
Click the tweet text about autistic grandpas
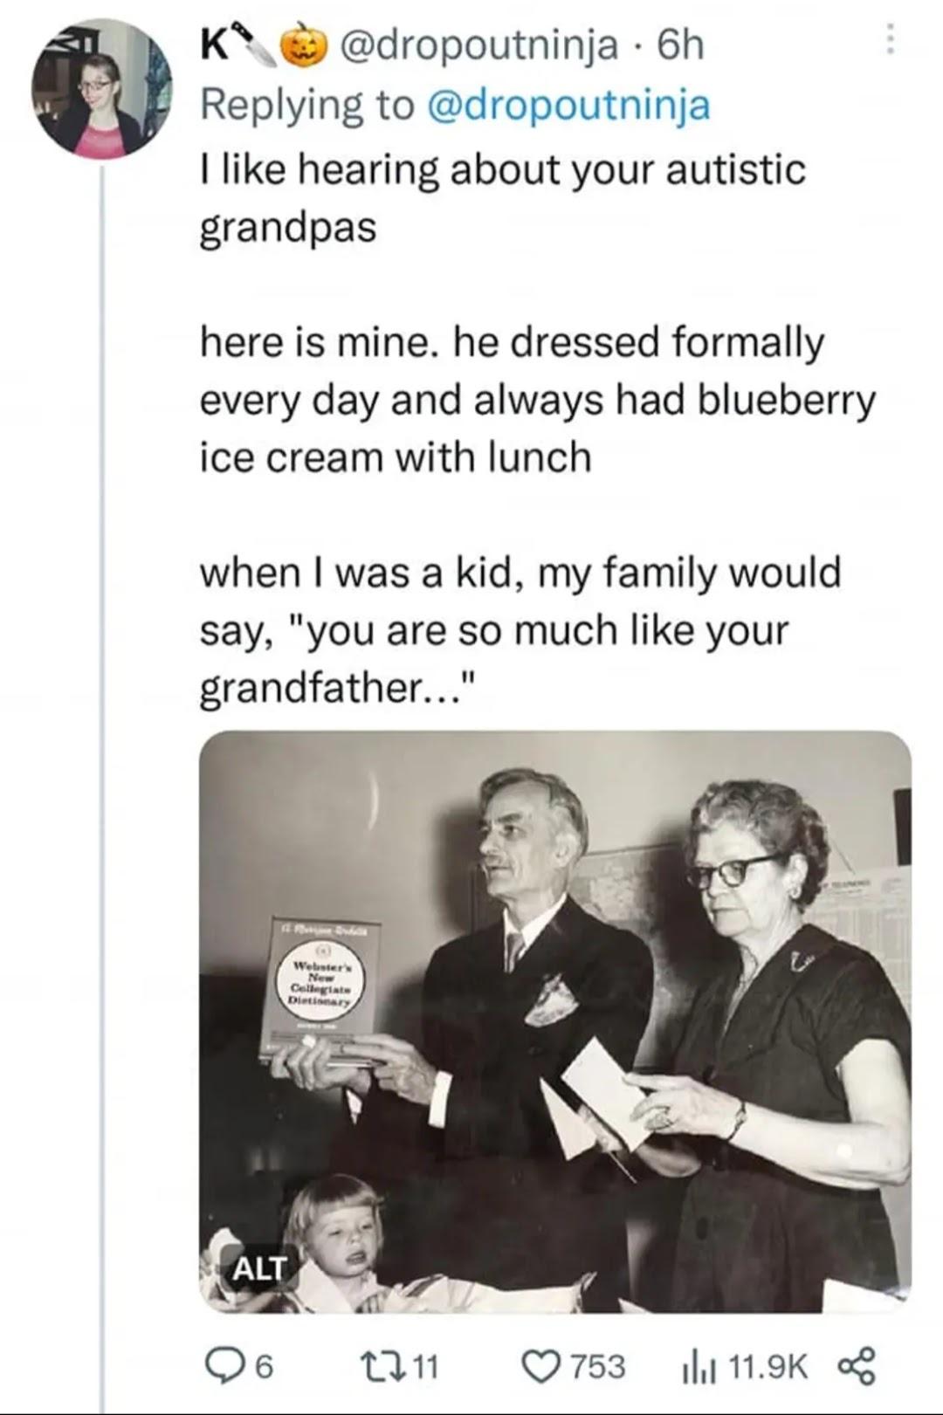coord(502,197)
